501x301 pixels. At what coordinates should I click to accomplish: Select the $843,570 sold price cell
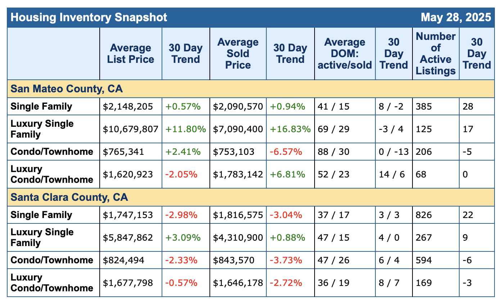point(233,260)
